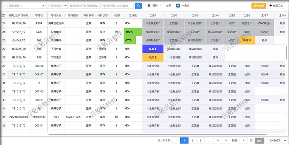Click the 100% progress bar for QH047_T0
This screenshot has width=289, height=145.
[133, 32]
